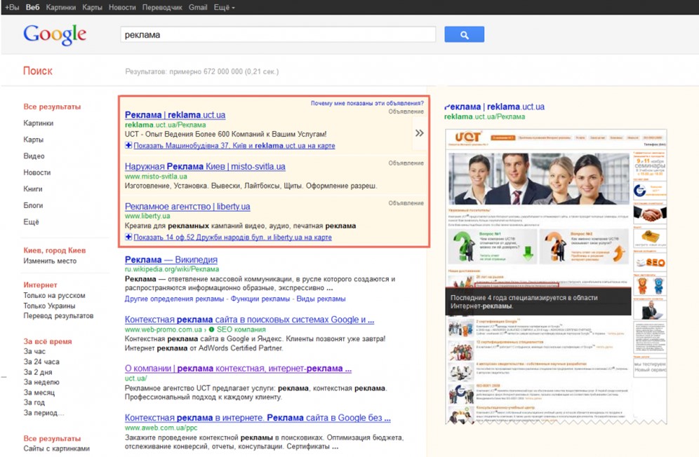Click the blue magnifier search button

pos(464,34)
